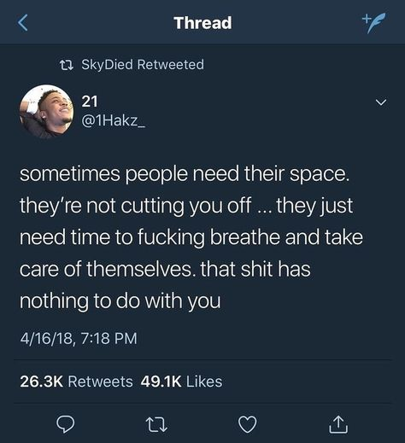The image size is (405, 443).
Task: Tap the display name 21
Action: point(90,102)
